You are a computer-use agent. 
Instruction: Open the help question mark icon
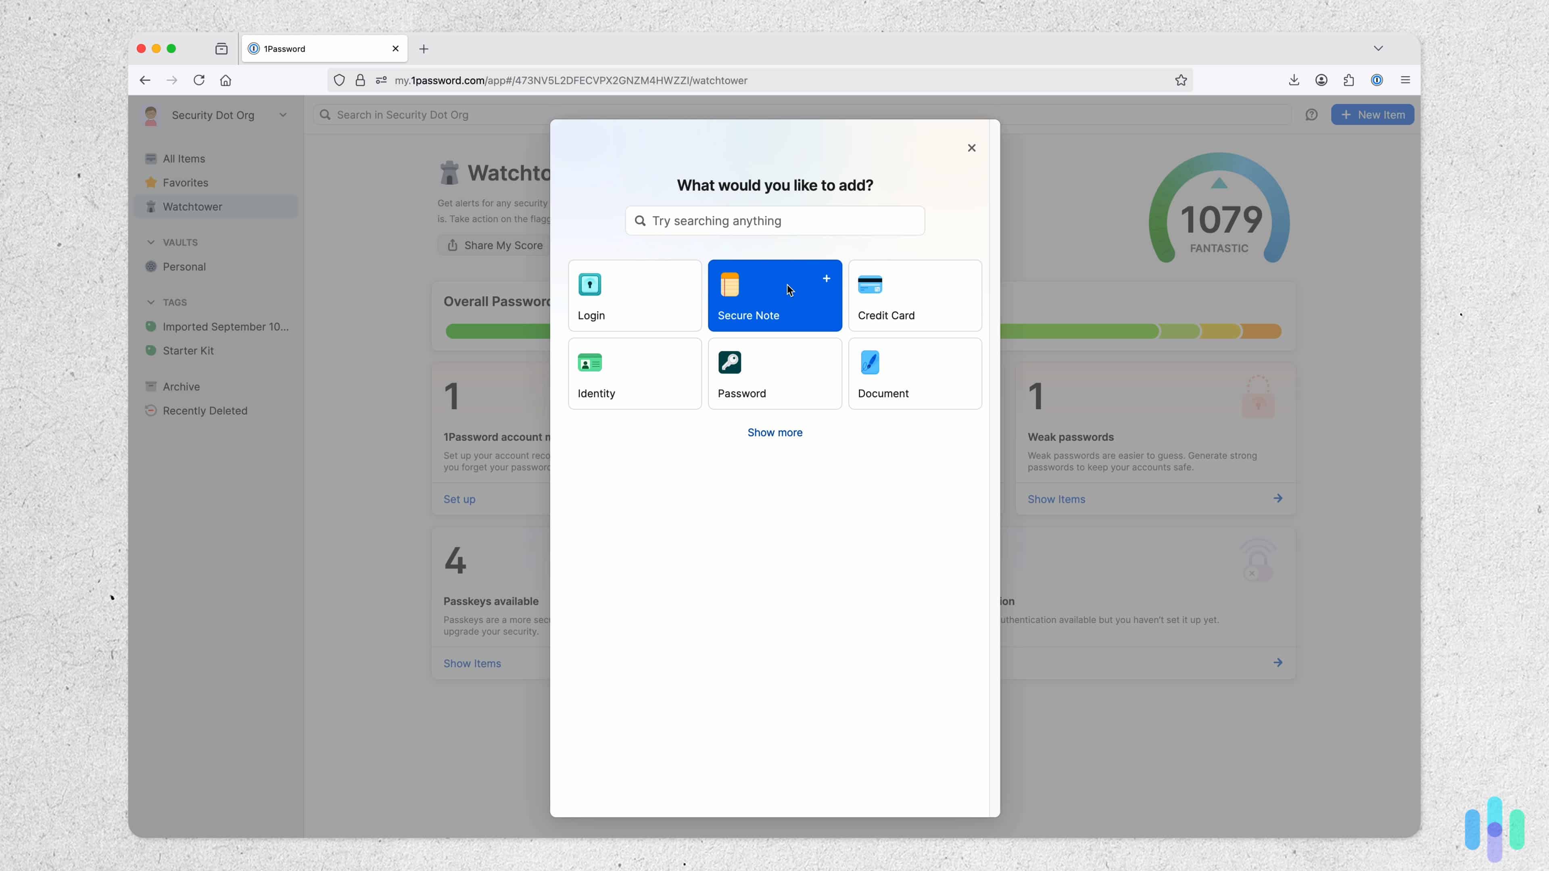coord(1312,114)
